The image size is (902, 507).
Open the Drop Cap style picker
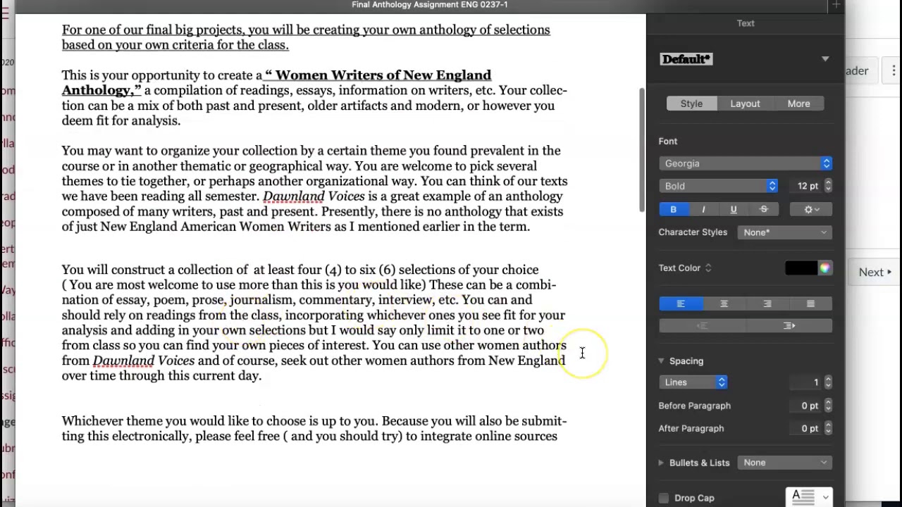coord(809,497)
